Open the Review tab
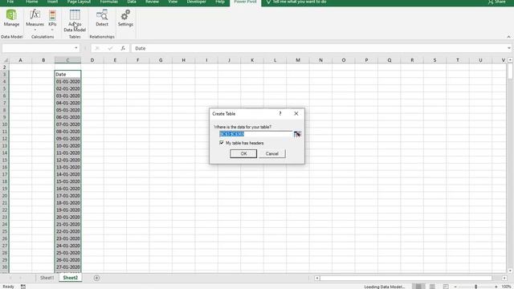 pos(152,2)
